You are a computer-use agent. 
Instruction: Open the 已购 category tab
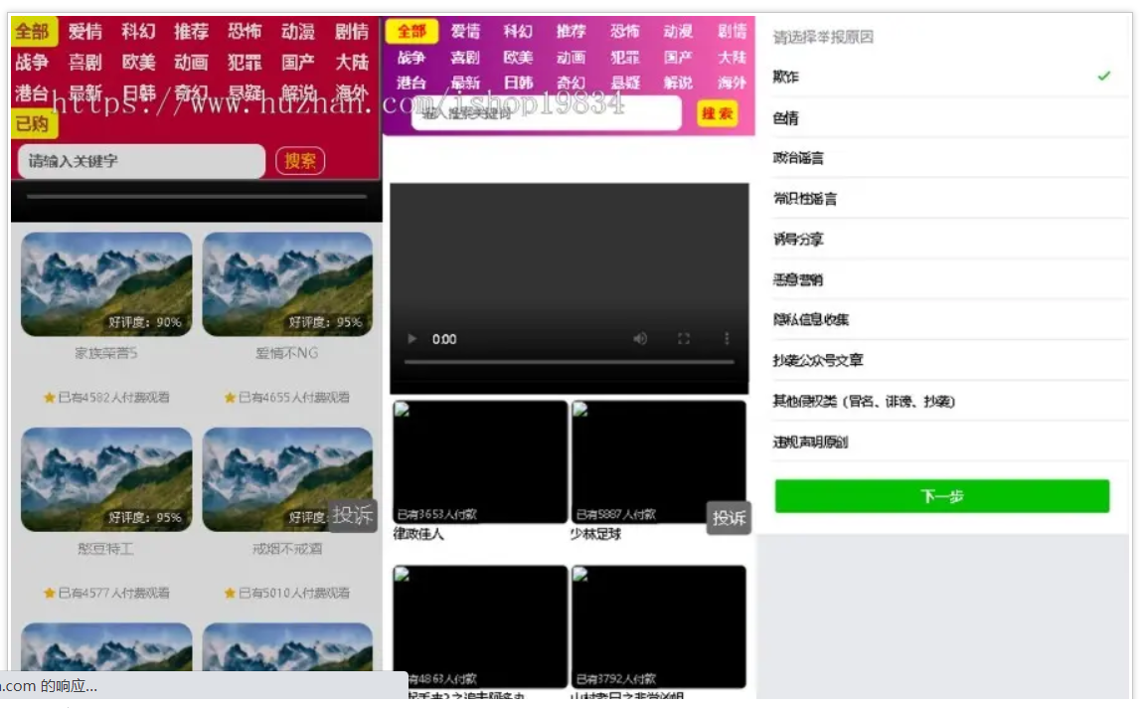33,122
